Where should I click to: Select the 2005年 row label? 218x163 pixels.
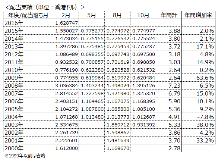pyautogui.click(x=14, y=109)
